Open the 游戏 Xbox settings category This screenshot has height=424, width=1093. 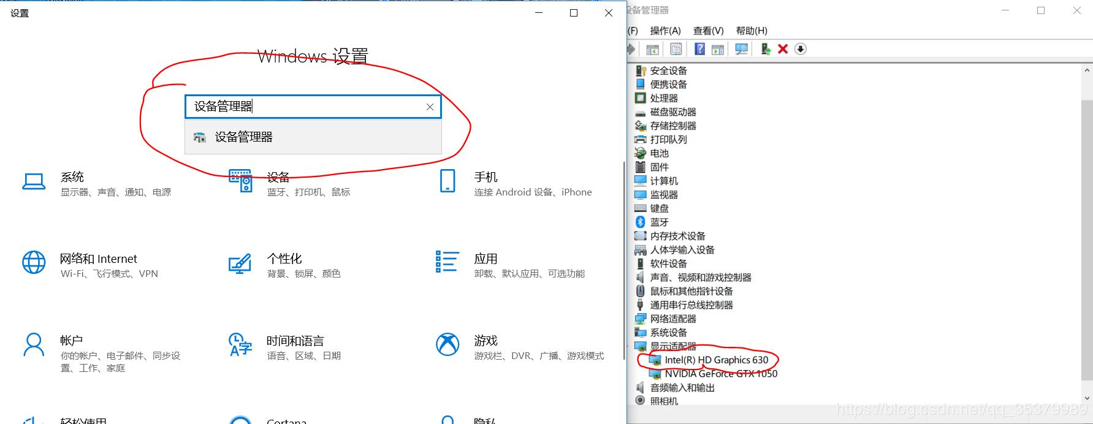pyautogui.click(x=520, y=347)
